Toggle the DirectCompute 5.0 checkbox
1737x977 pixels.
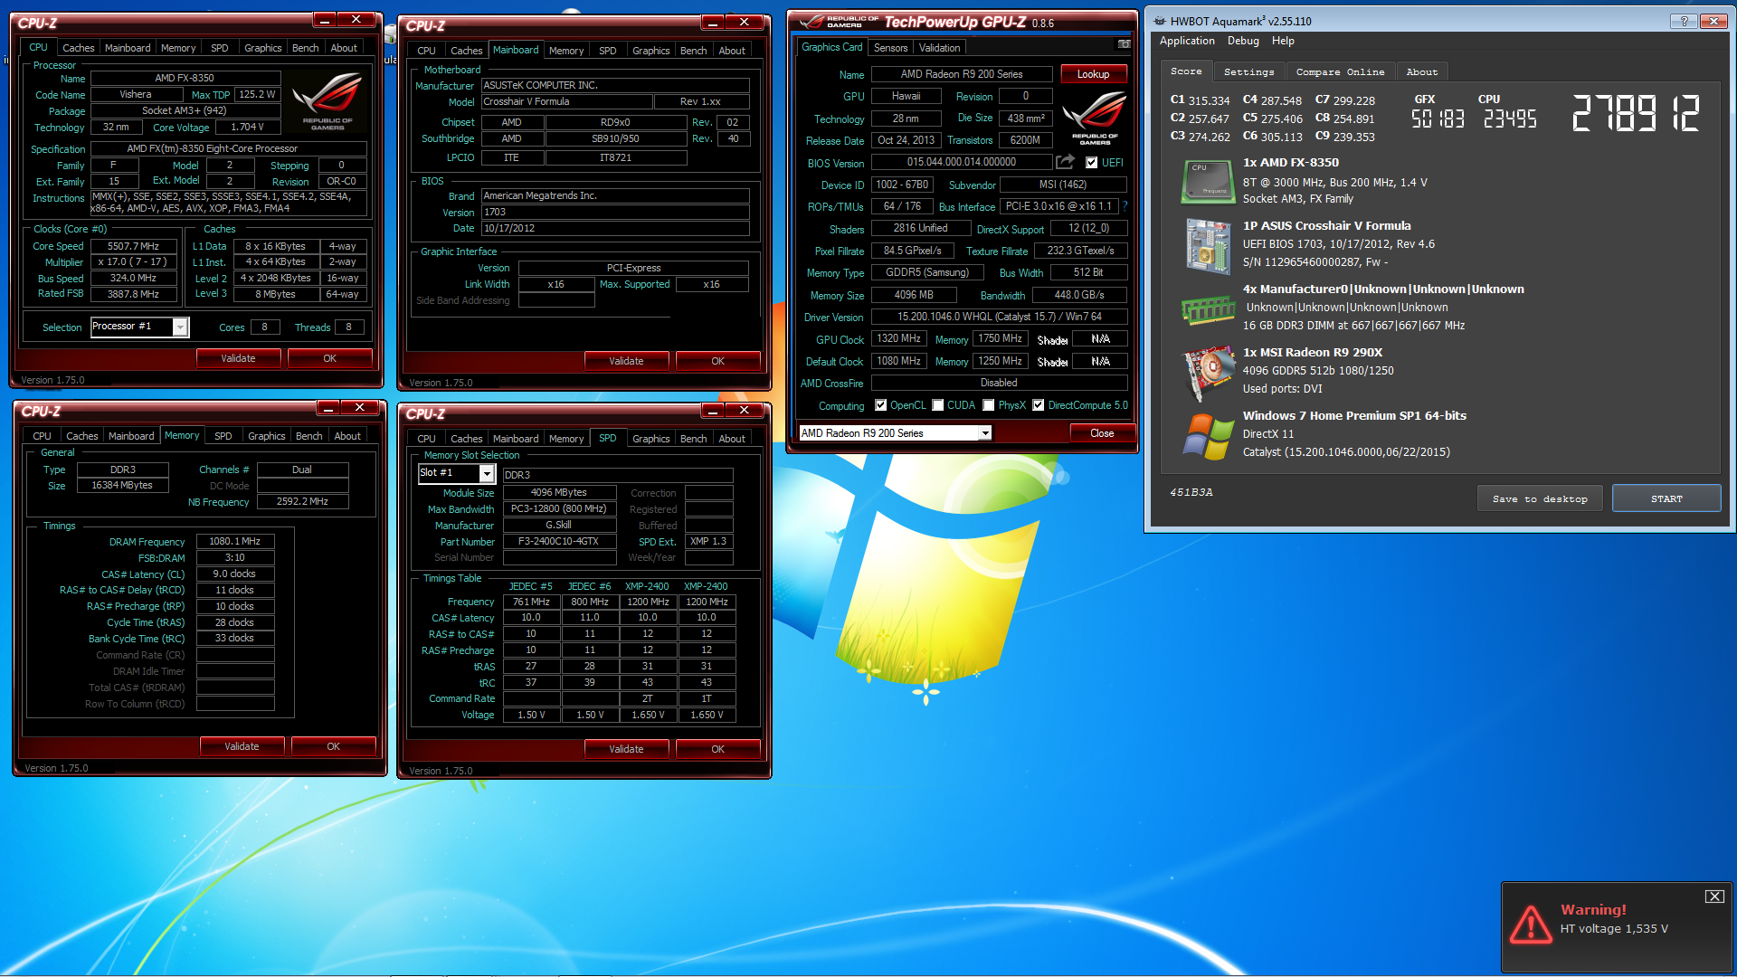[1038, 405]
